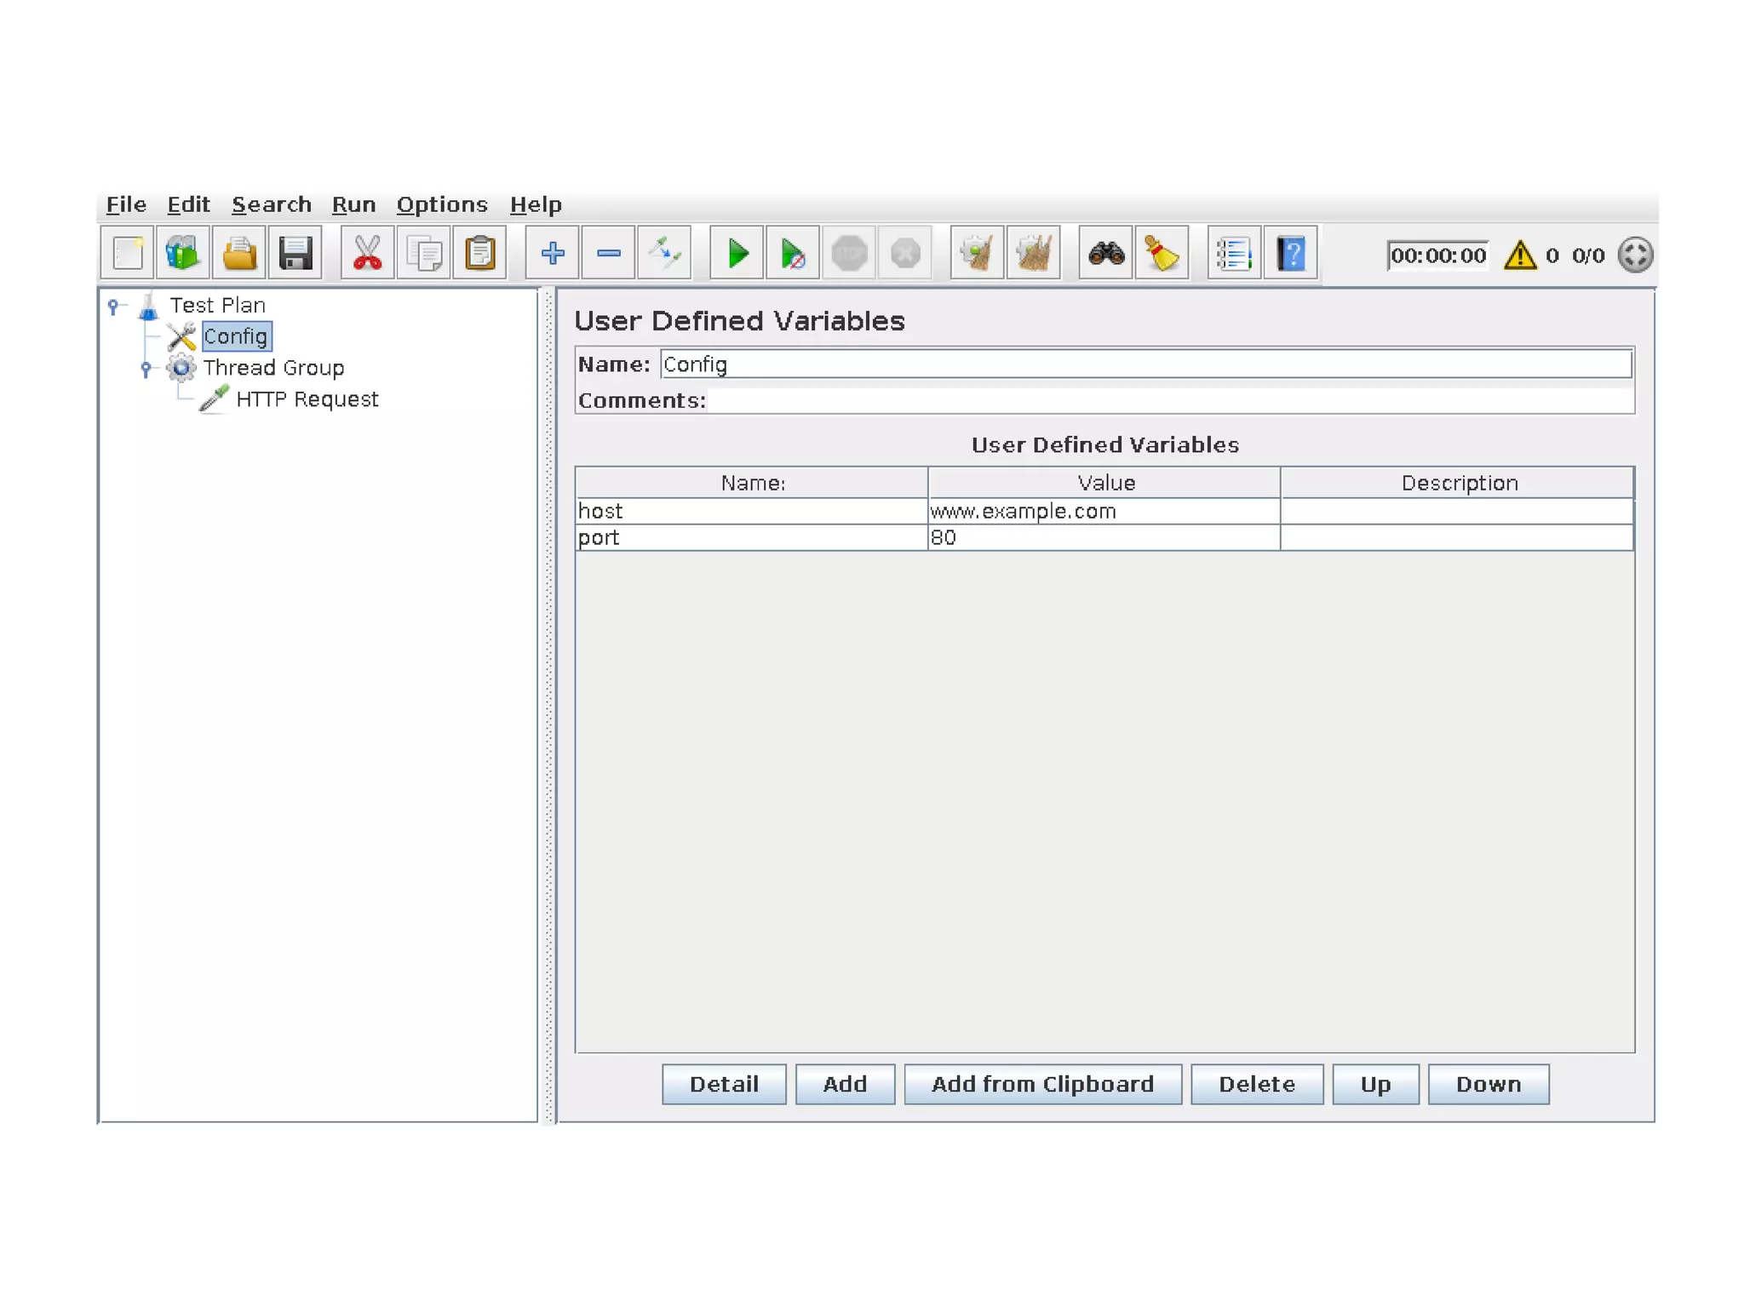Open the Templates icon in toolbar
This screenshot has width=1744, height=1307.
coord(183,254)
